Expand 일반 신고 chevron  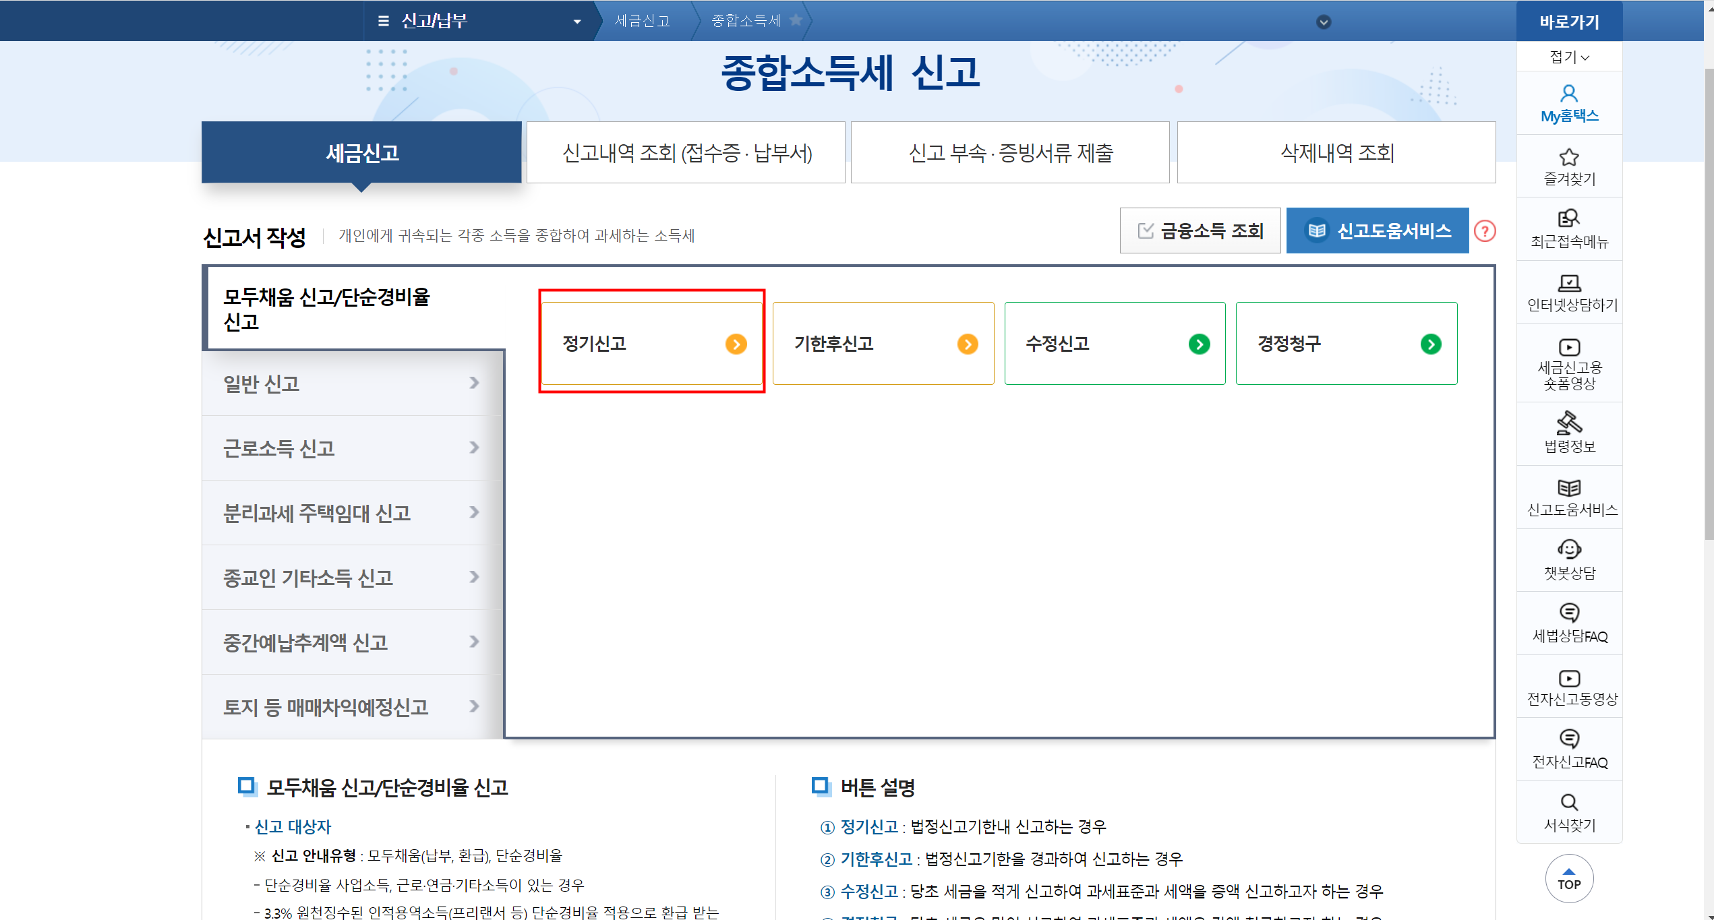[474, 383]
